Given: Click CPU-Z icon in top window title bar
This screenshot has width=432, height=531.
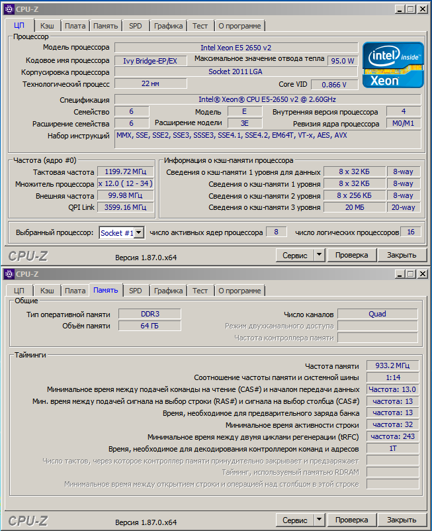Looking at the screenshot, I should (9, 9).
